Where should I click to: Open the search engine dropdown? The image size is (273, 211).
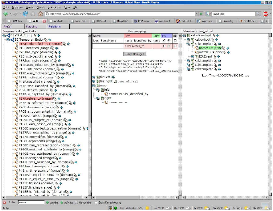coord(209,14)
